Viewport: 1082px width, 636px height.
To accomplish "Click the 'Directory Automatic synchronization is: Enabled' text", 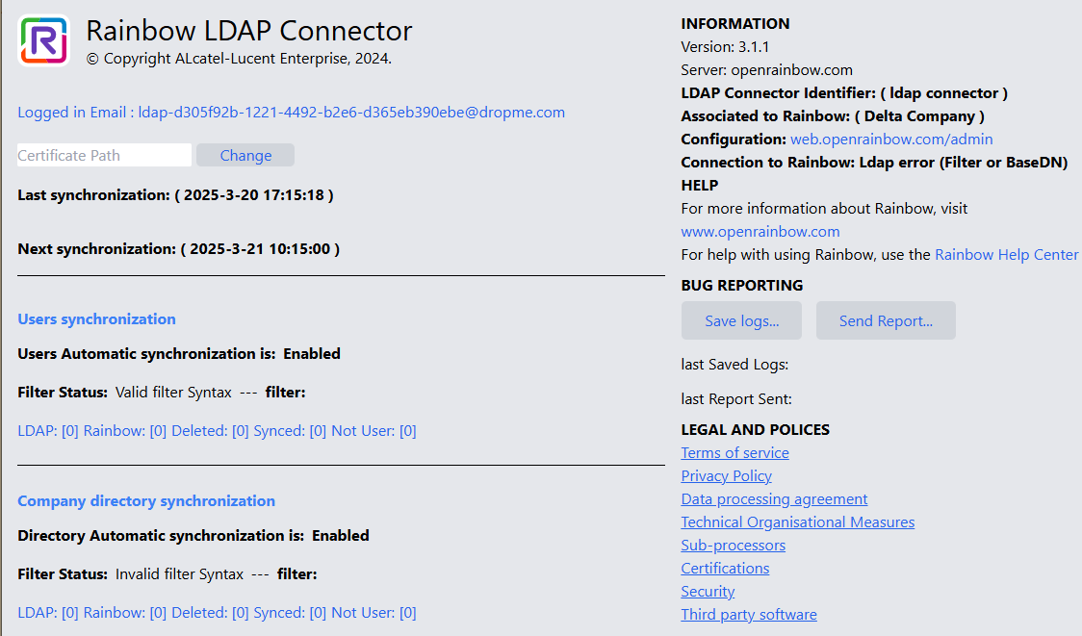I will (193, 536).
